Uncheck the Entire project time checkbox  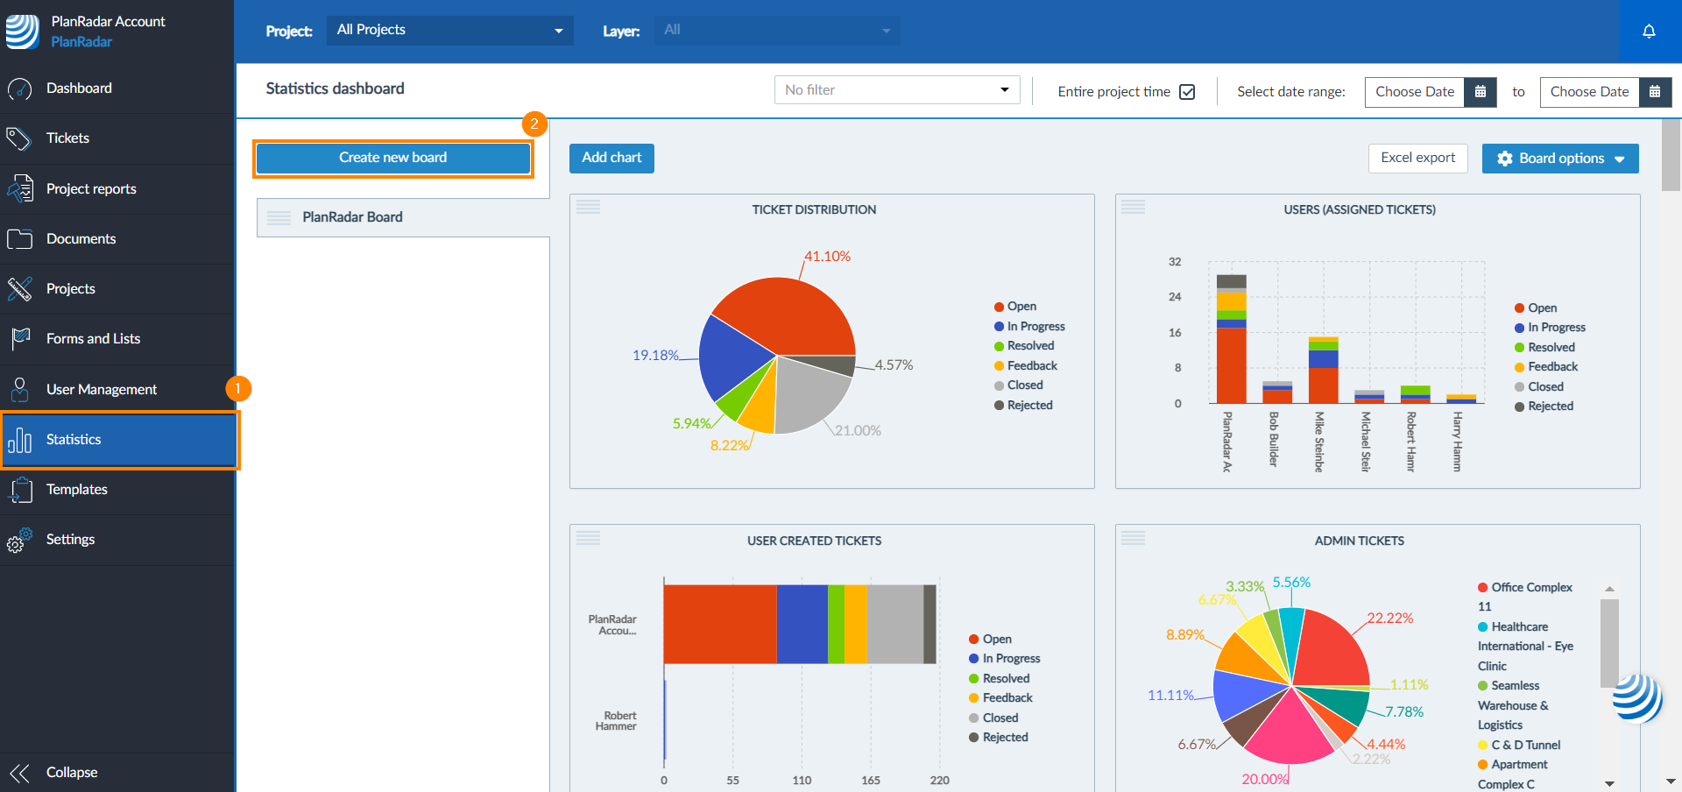click(1187, 92)
